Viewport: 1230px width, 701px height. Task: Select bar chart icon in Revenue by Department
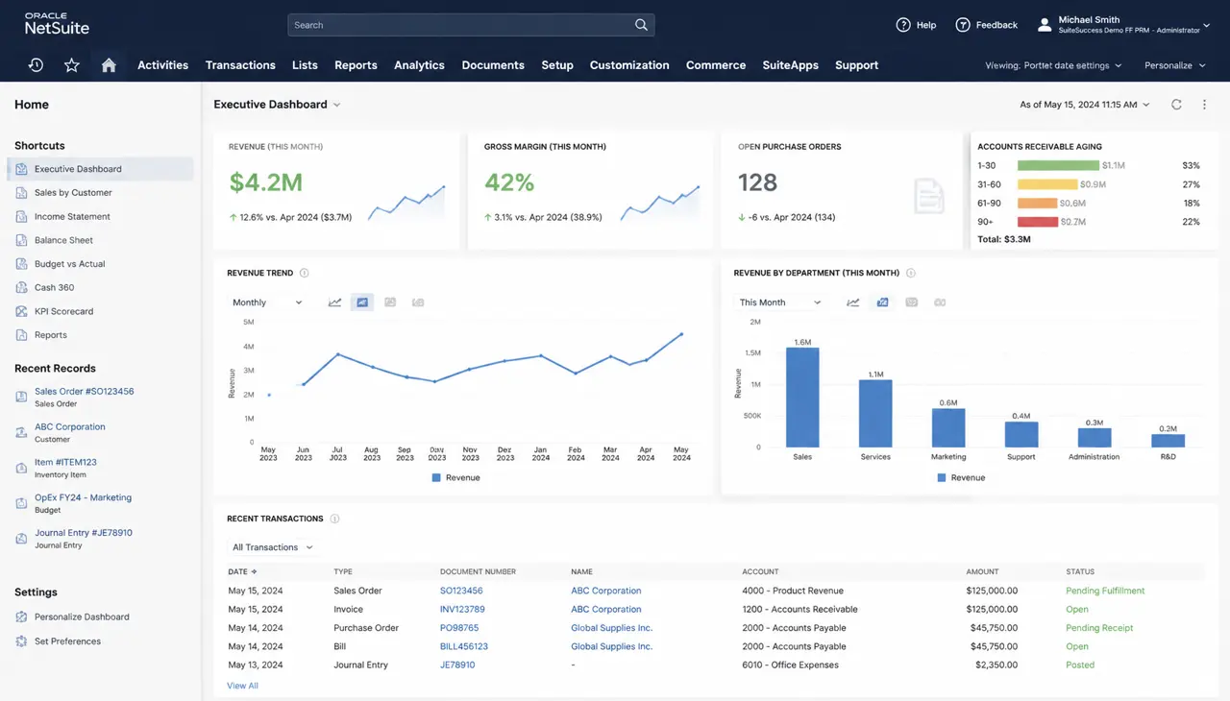pyautogui.click(x=882, y=302)
